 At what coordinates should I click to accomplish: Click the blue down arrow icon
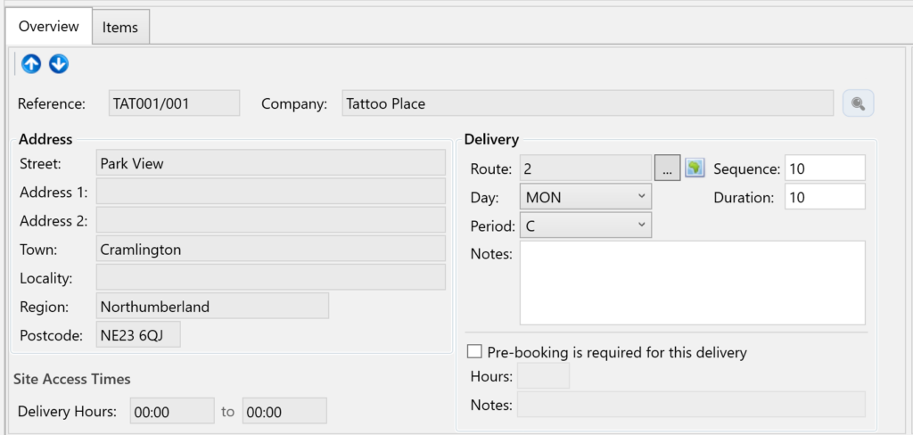pyautogui.click(x=59, y=64)
